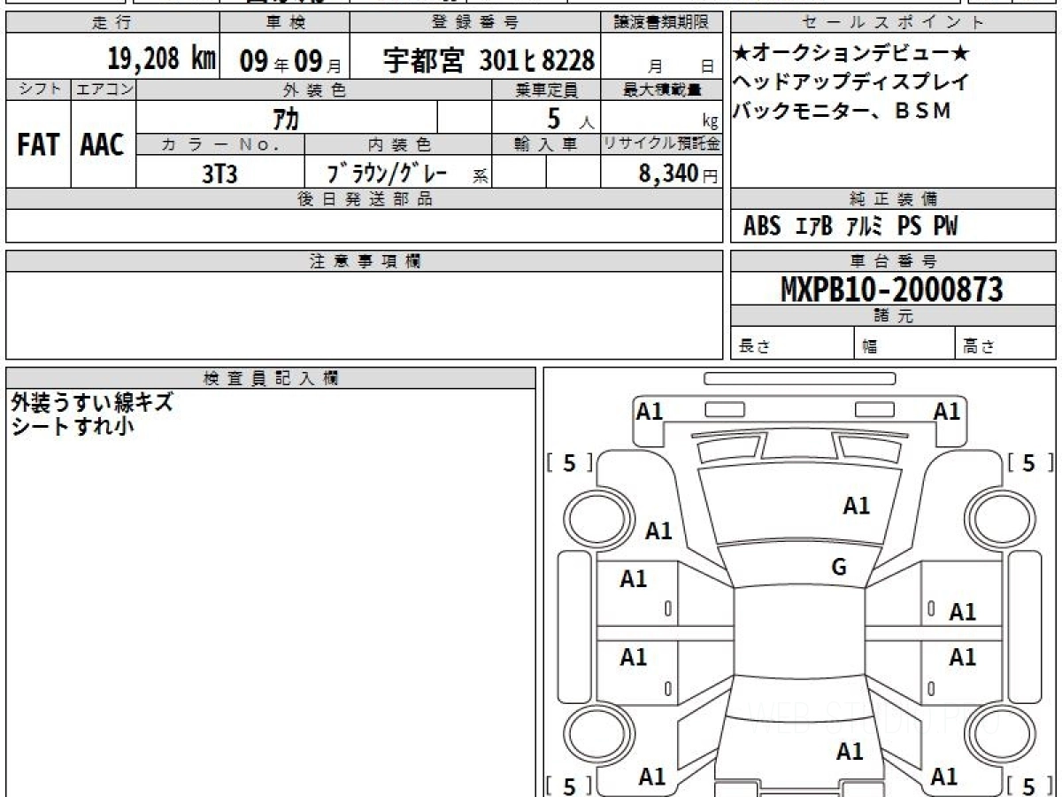
Task: Select the mileage value 19,208 km
Action: (161, 59)
